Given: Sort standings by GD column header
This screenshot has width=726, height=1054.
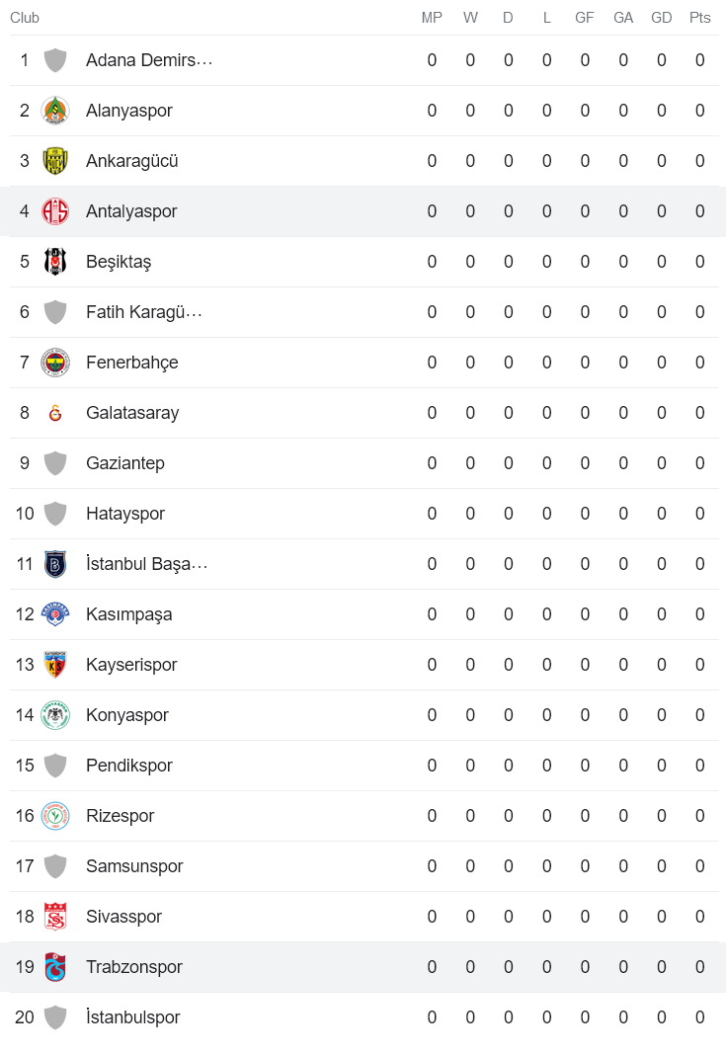Looking at the screenshot, I should tap(661, 17).
